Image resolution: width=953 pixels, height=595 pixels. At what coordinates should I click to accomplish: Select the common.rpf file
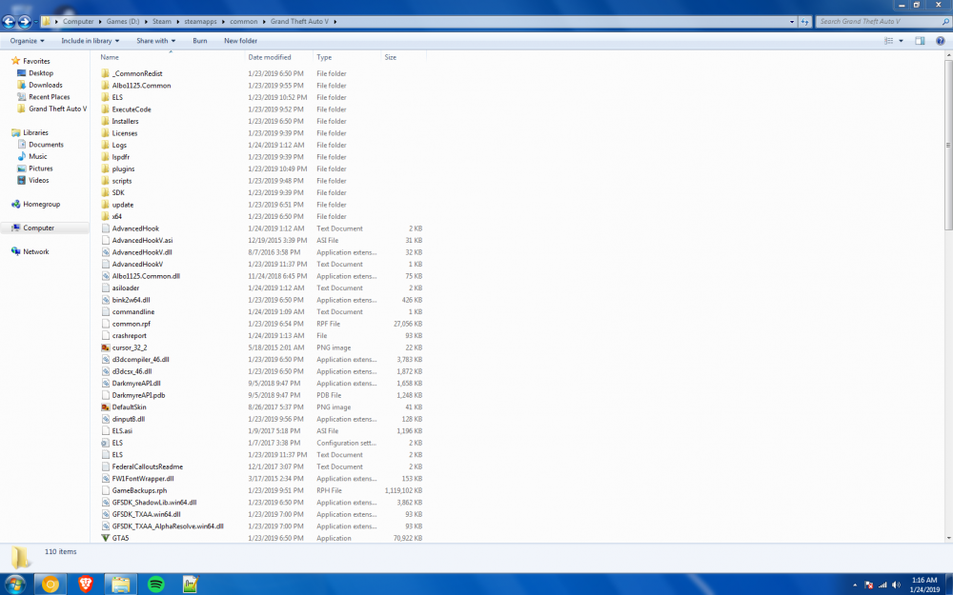point(131,324)
